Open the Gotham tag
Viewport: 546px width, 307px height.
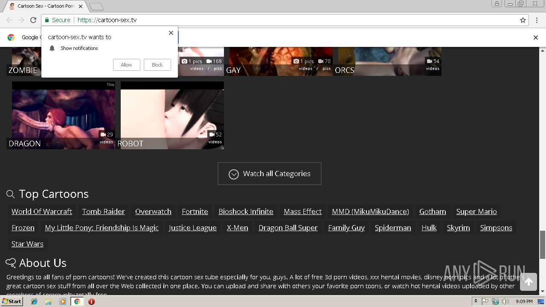pyautogui.click(x=433, y=211)
